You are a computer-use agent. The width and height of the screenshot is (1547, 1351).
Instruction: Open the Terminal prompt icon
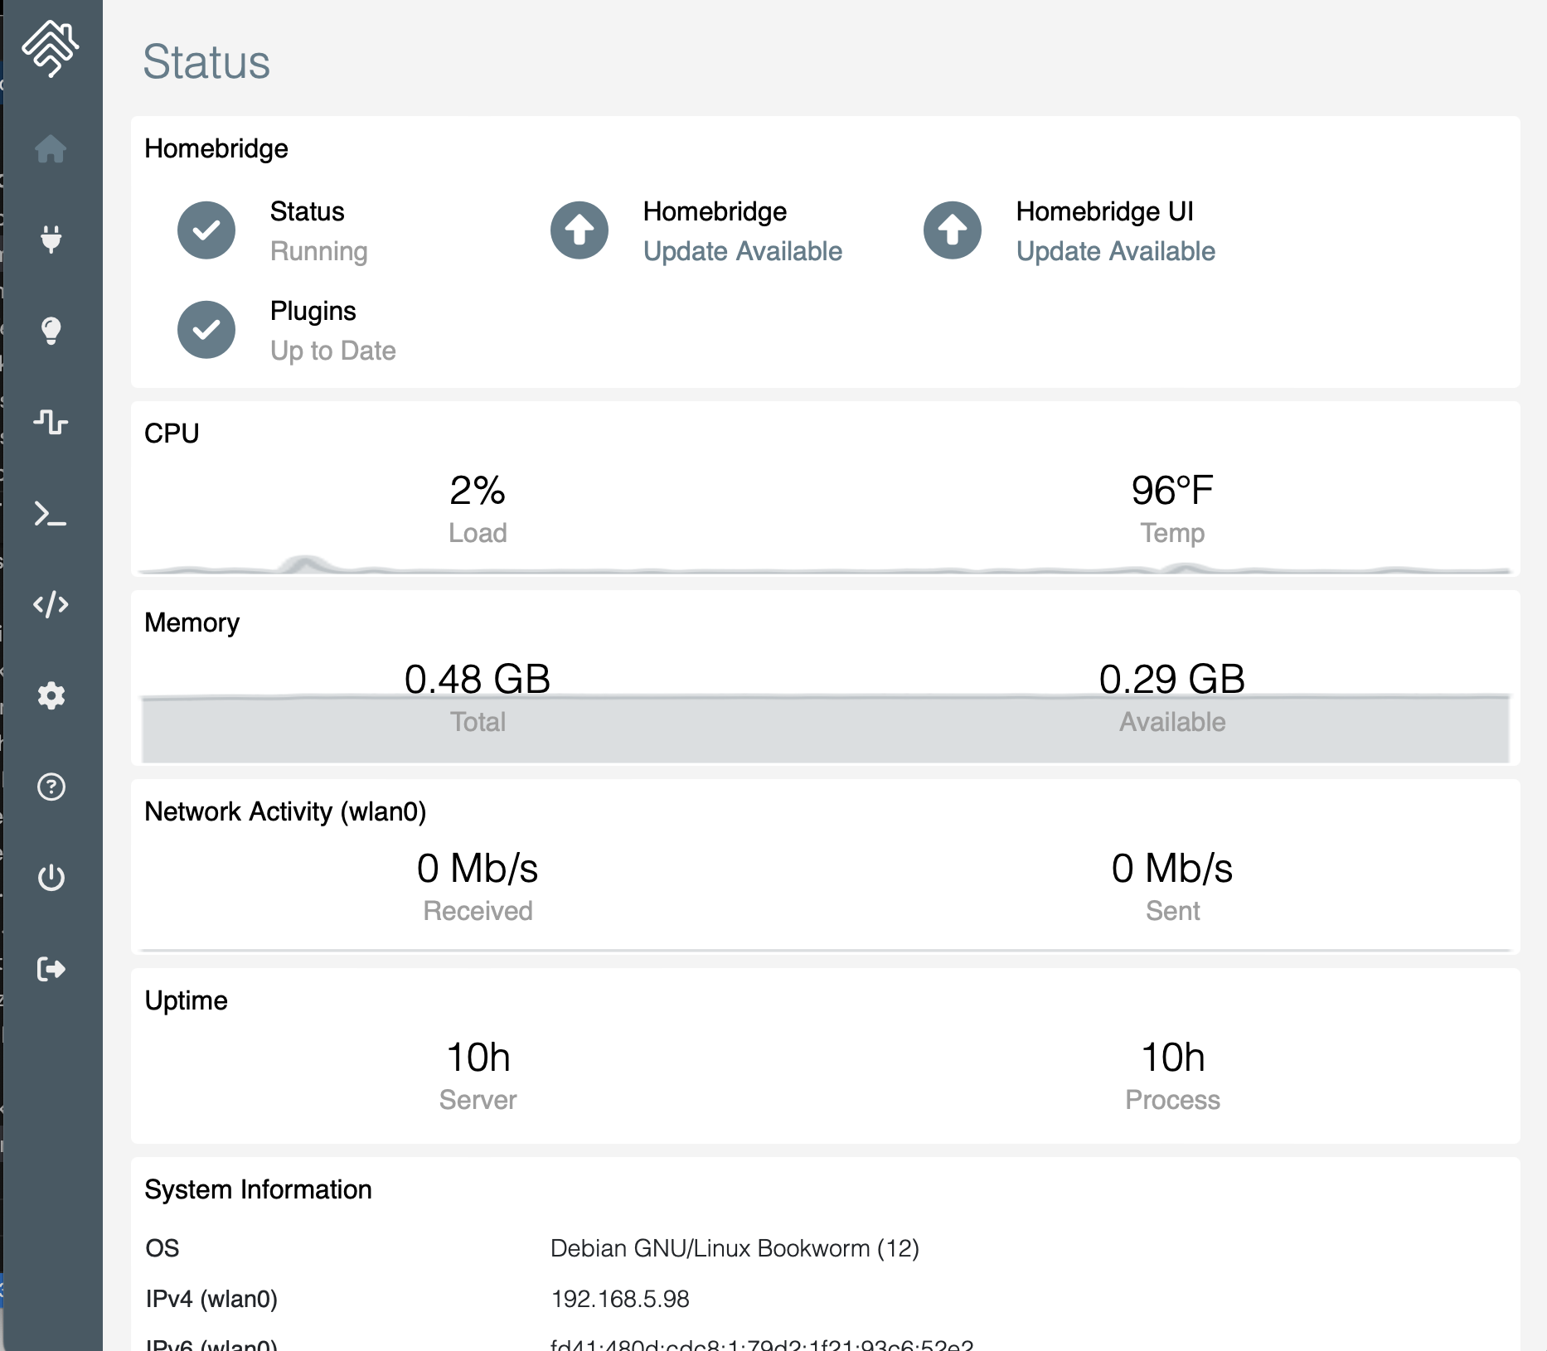51,514
